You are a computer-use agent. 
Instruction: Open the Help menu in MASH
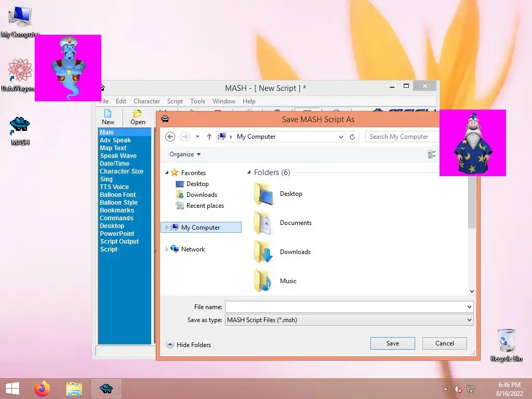[249, 101]
